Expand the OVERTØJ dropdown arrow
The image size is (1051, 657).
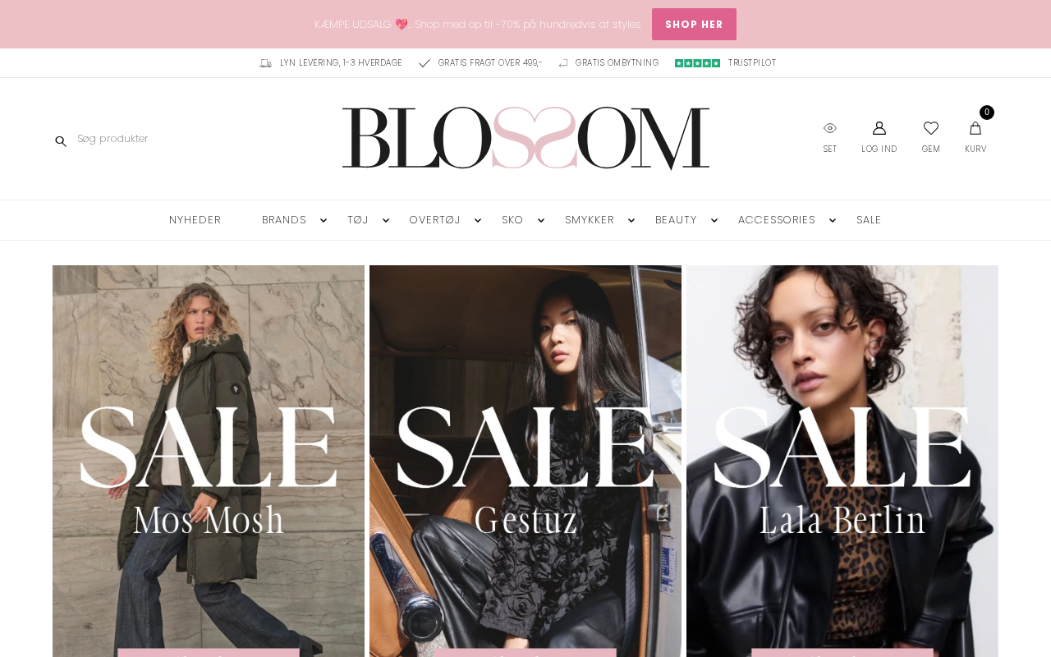coord(478,220)
